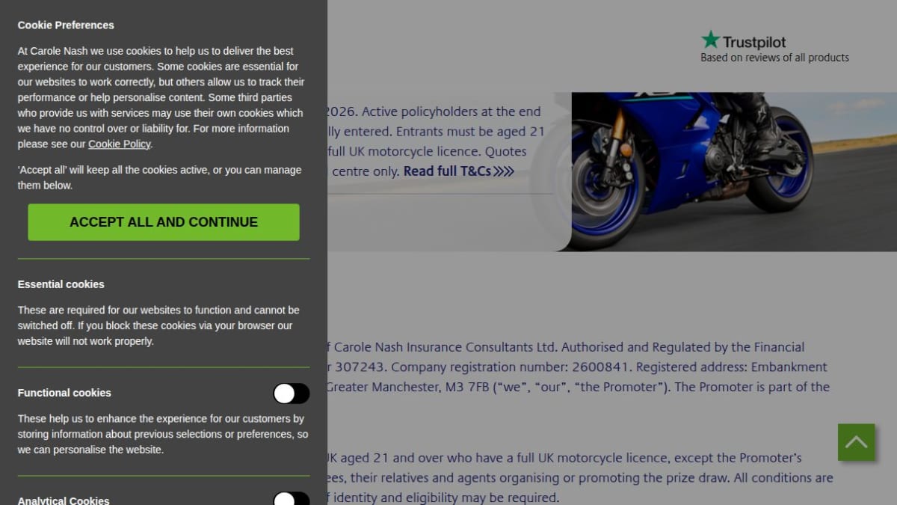Click the green Trustpilot star icon
The height and width of the screenshot is (505, 897).
point(710,40)
